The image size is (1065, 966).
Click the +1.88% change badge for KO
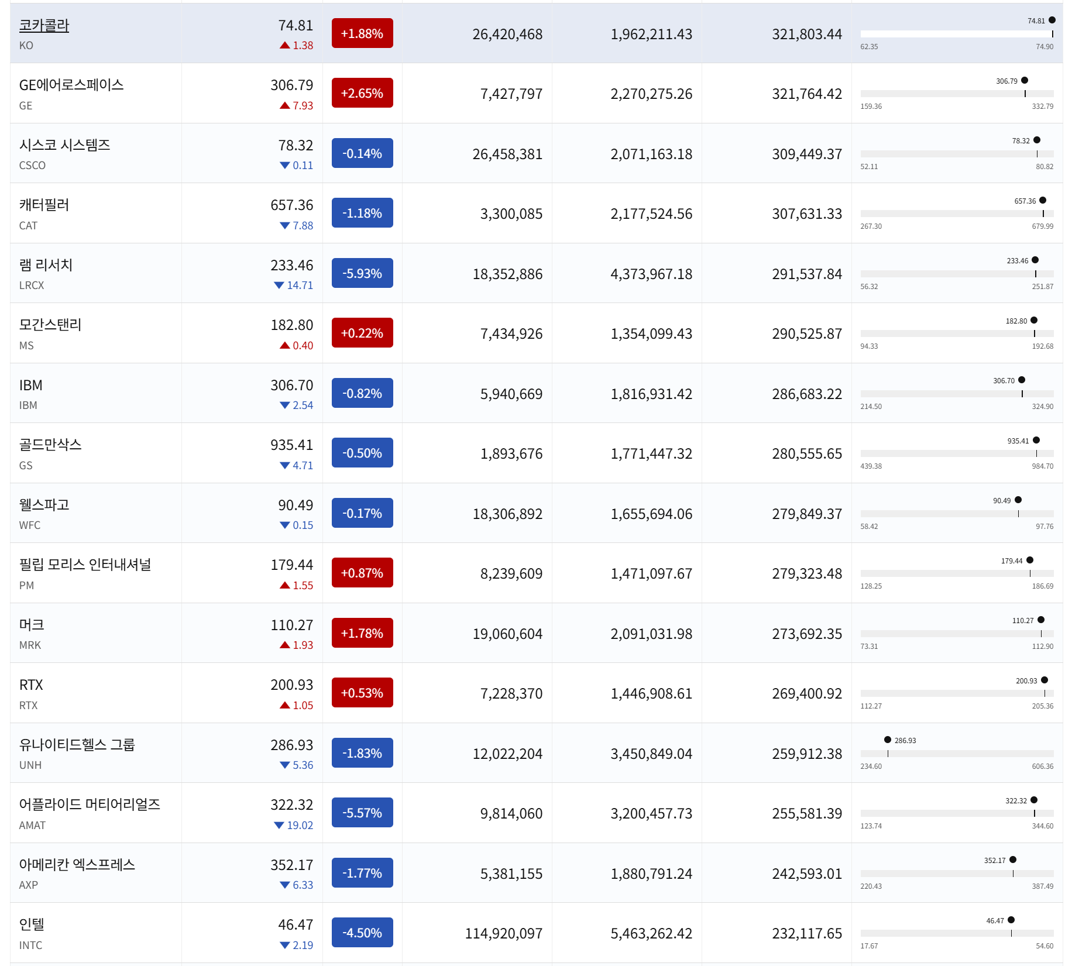point(362,33)
